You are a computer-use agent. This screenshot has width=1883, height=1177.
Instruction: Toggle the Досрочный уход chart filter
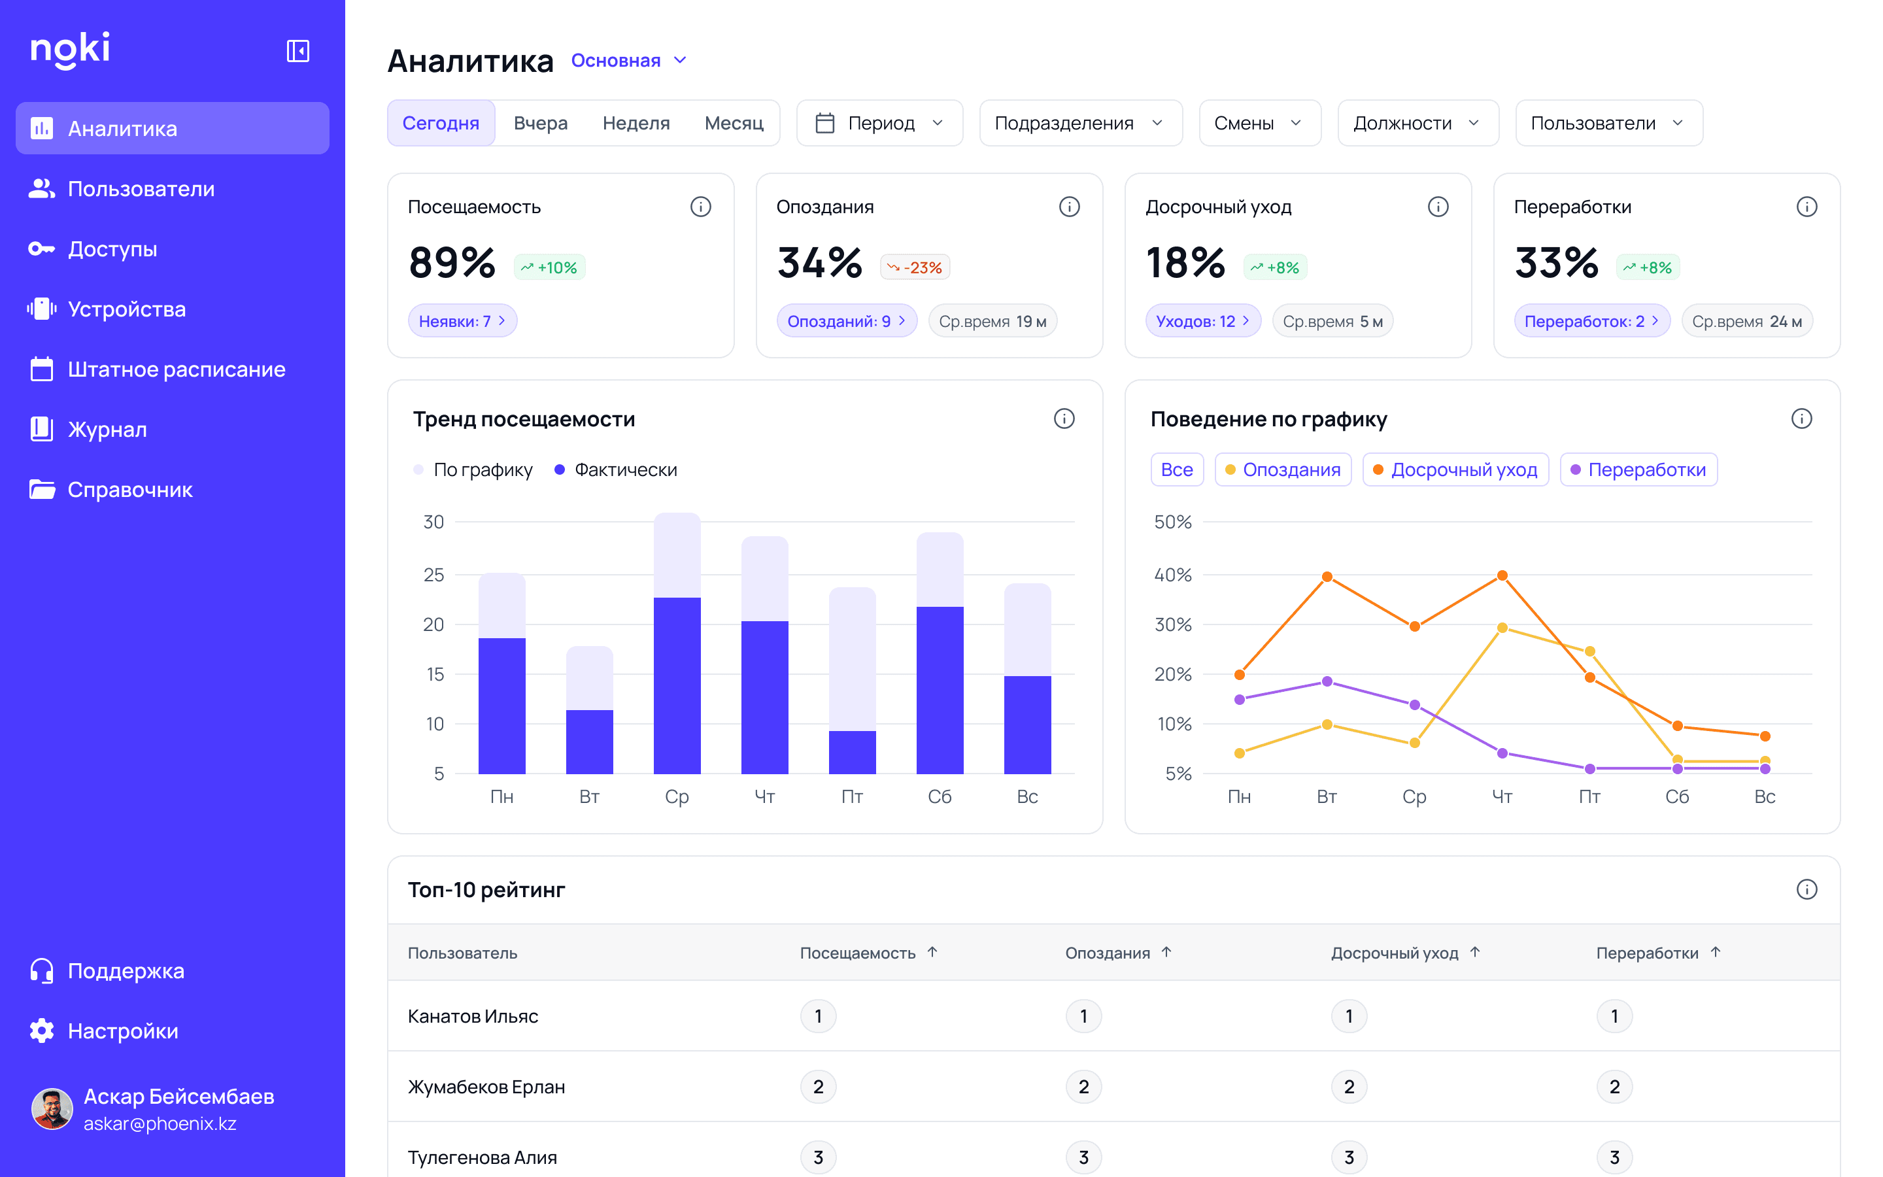coord(1455,469)
